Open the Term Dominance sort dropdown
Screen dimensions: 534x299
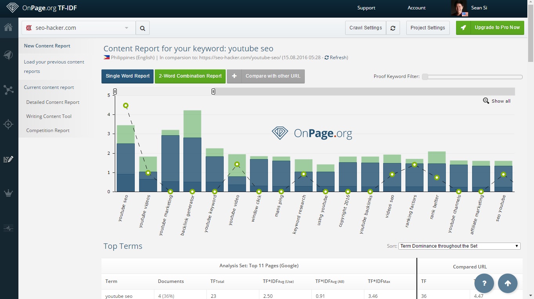click(x=459, y=246)
